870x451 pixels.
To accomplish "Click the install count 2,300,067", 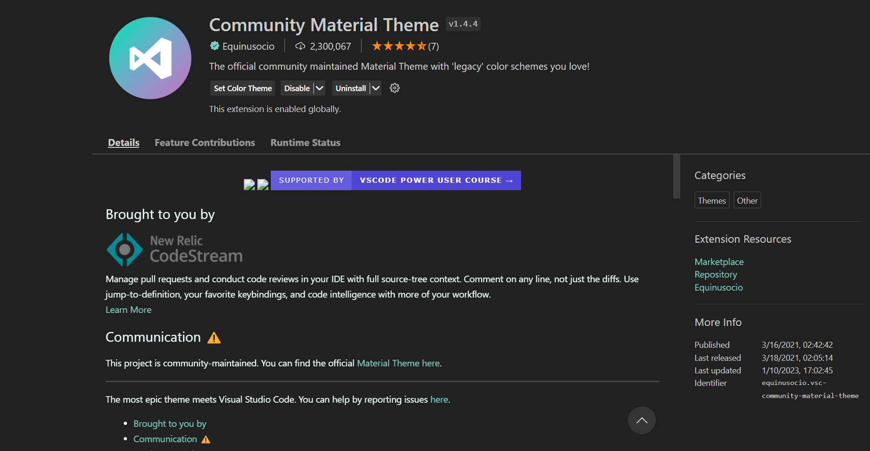I will 330,46.
